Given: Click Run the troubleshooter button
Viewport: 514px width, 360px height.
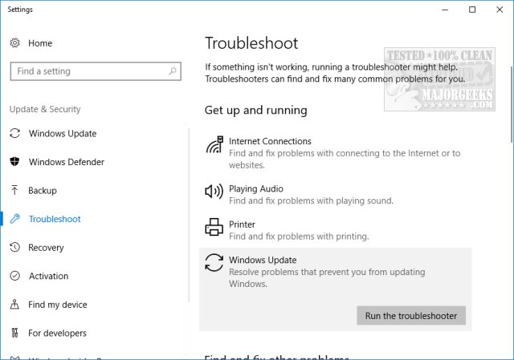Looking at the screenshot, I should (x=411, y=315).
